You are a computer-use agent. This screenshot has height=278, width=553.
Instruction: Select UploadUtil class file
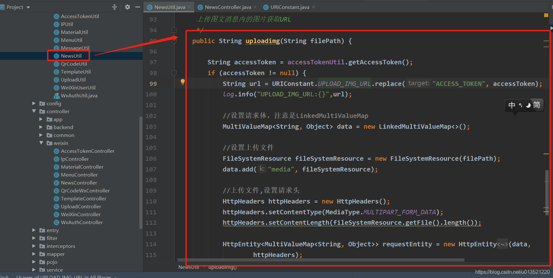pyautogui.click(x=73, y=80)
